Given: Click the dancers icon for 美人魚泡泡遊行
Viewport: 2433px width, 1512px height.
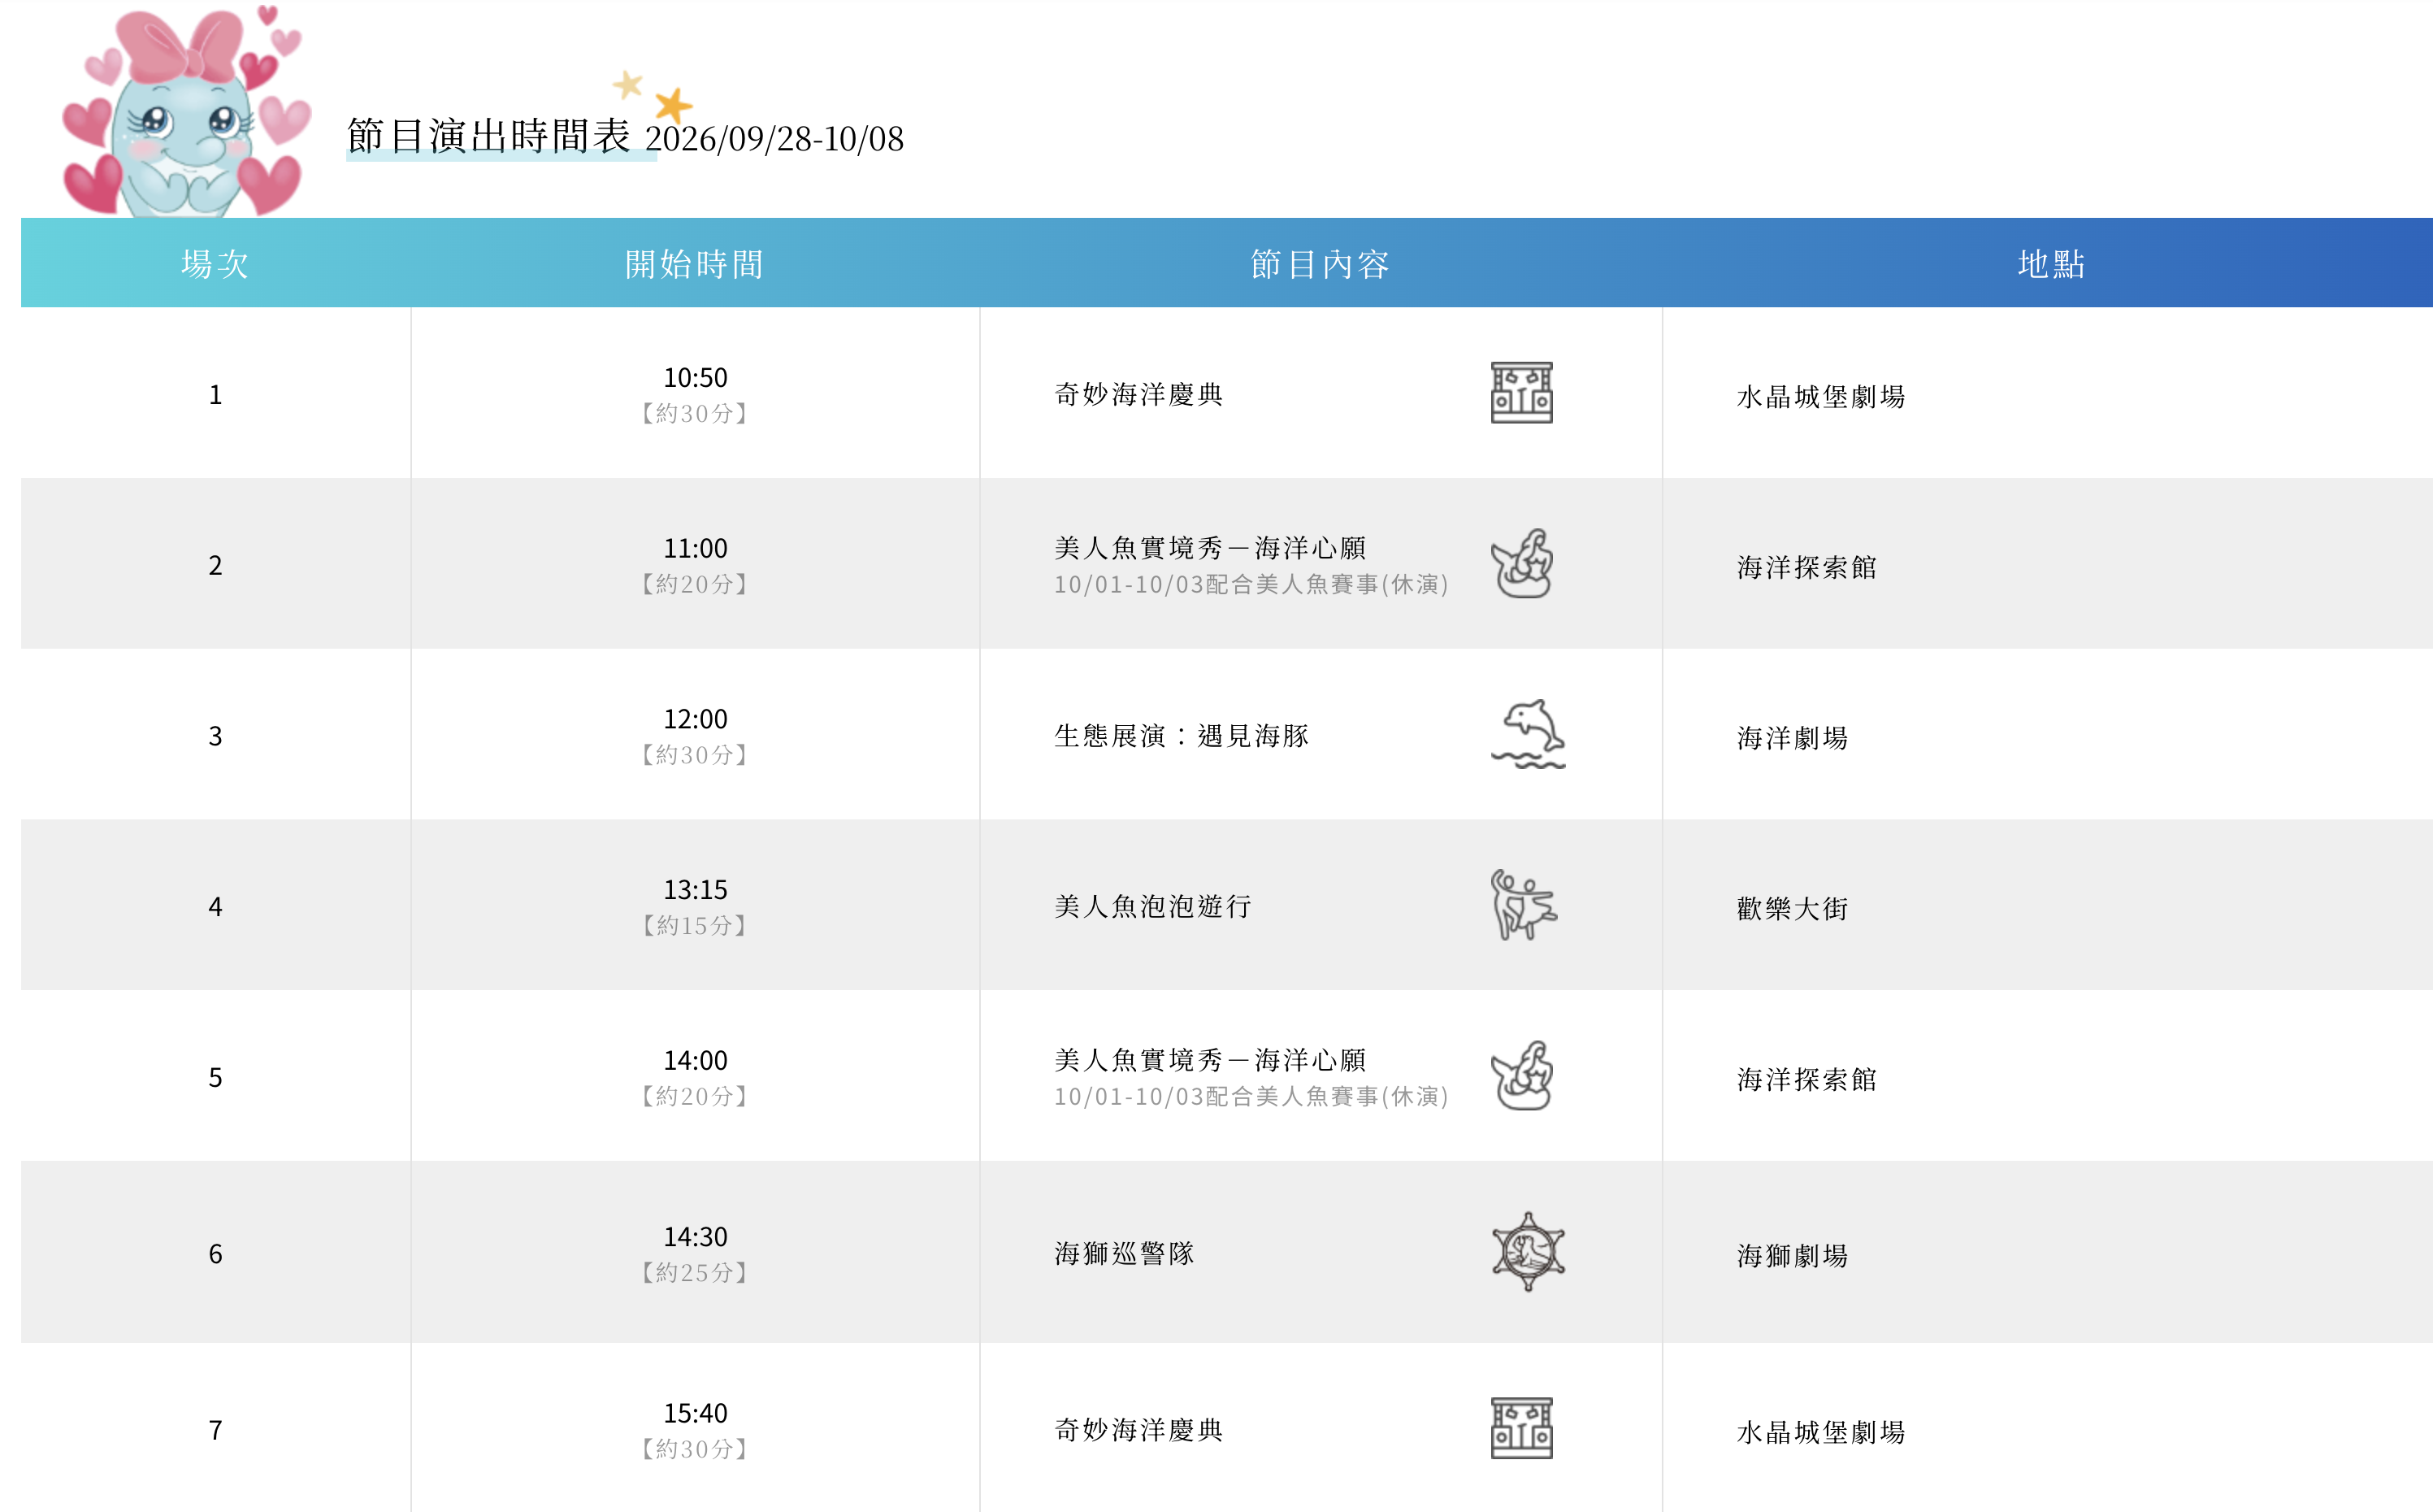Looking at the screenshot, I should (1524, 905).
